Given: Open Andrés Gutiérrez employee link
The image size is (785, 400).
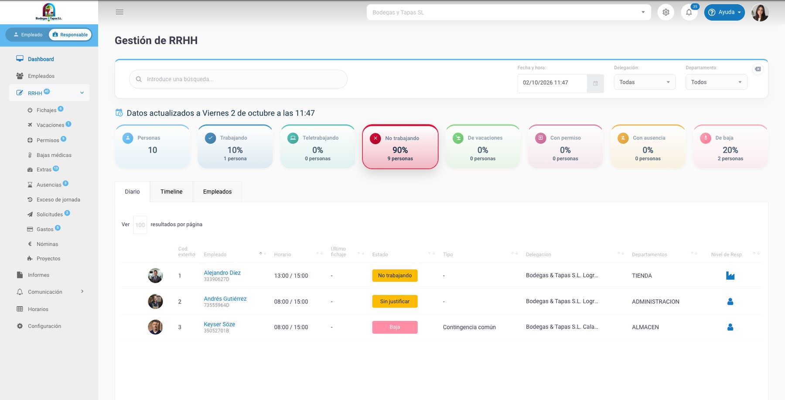Looking at the screenshot, I should click(225, 298).
